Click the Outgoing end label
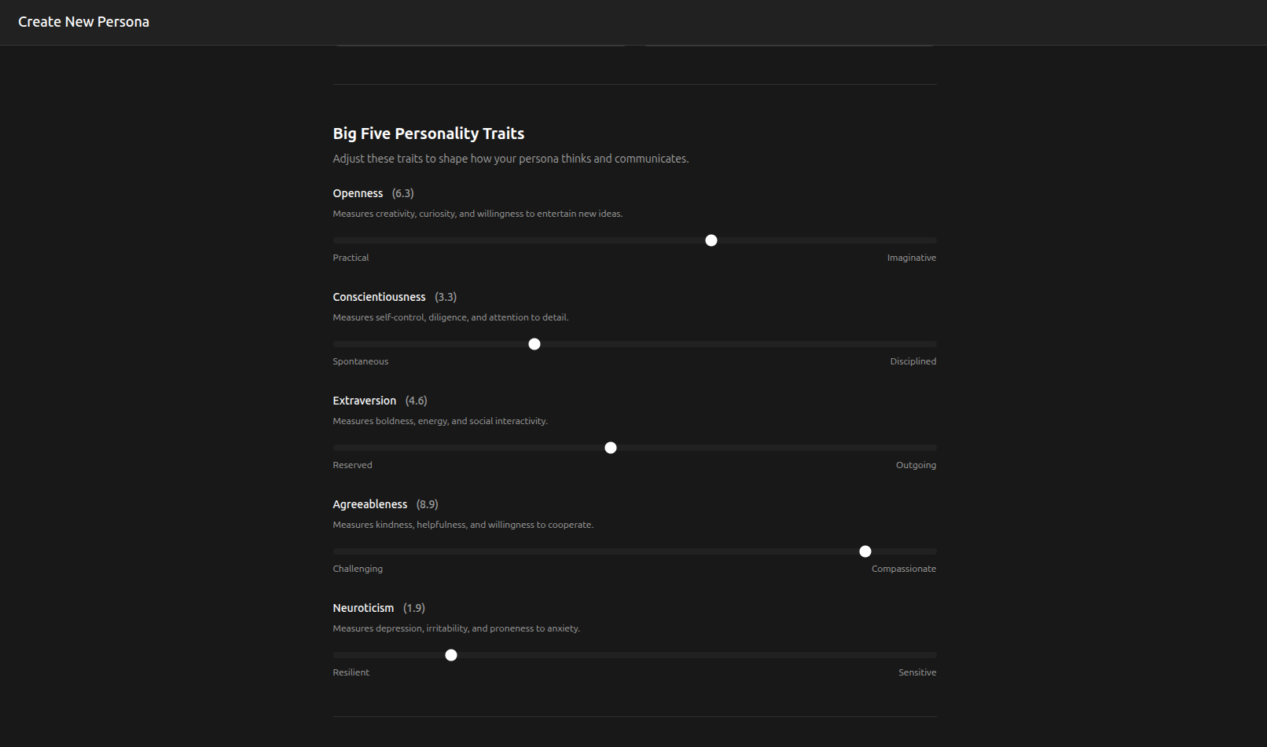1267x747 pixels. point(916,464)
